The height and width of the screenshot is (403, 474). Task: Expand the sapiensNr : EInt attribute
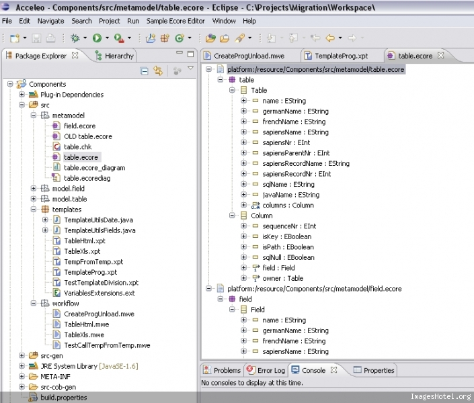[243, 142]
